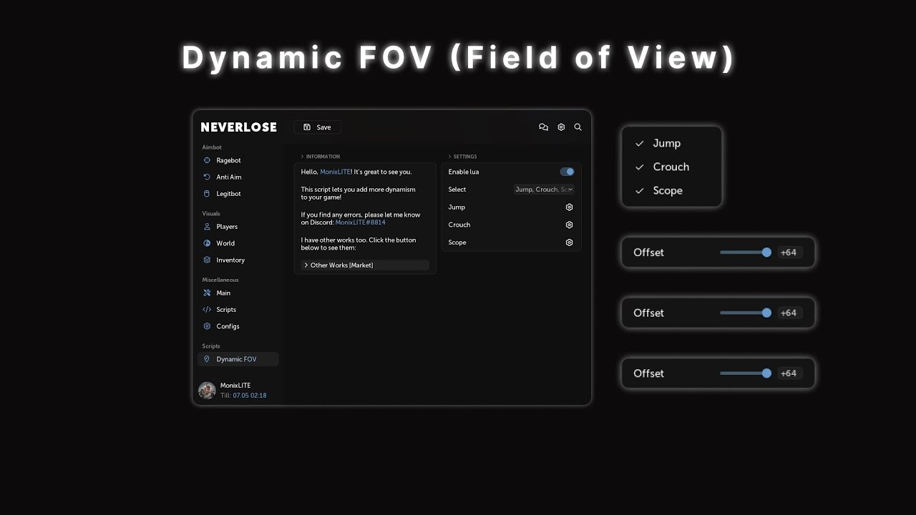Toggle the Enable lua switch

pyautogui.click(x=567, y=172)
